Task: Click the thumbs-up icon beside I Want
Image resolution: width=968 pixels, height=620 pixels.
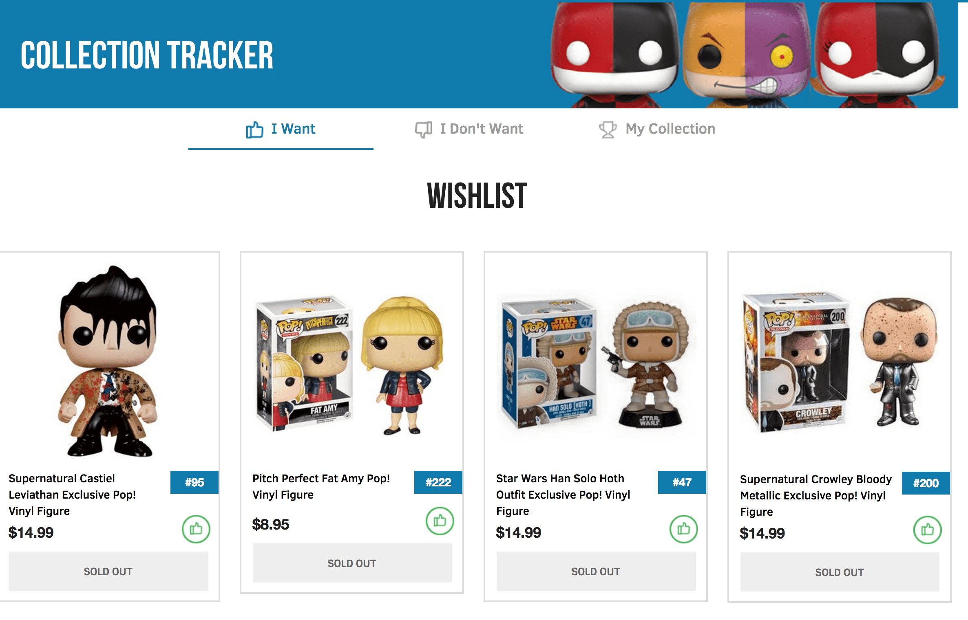Action: point(255,130)
